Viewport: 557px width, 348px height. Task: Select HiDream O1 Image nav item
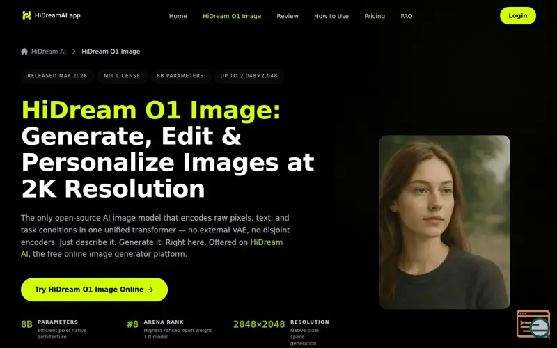click(232, 16)
